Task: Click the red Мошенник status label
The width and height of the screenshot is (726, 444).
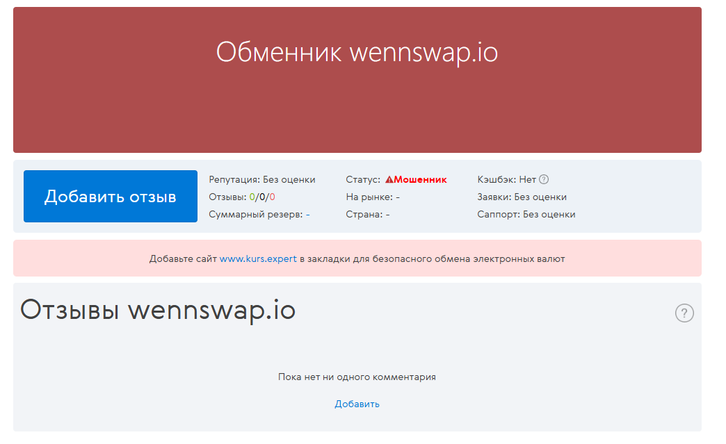Action: (x=421, y=179)
